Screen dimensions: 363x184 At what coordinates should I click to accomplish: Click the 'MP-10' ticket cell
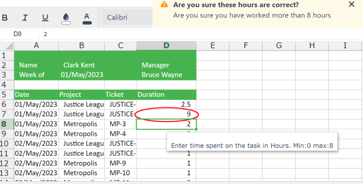pos(121,173)
